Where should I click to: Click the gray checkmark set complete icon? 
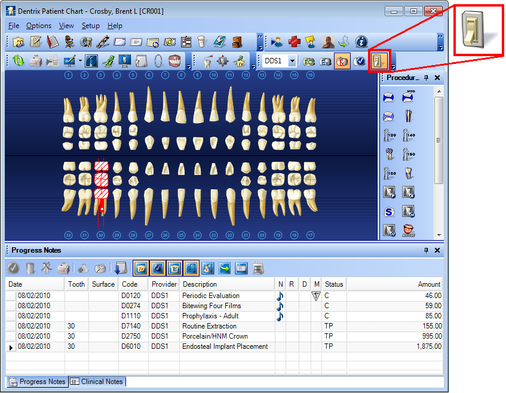tap(13, 268)
